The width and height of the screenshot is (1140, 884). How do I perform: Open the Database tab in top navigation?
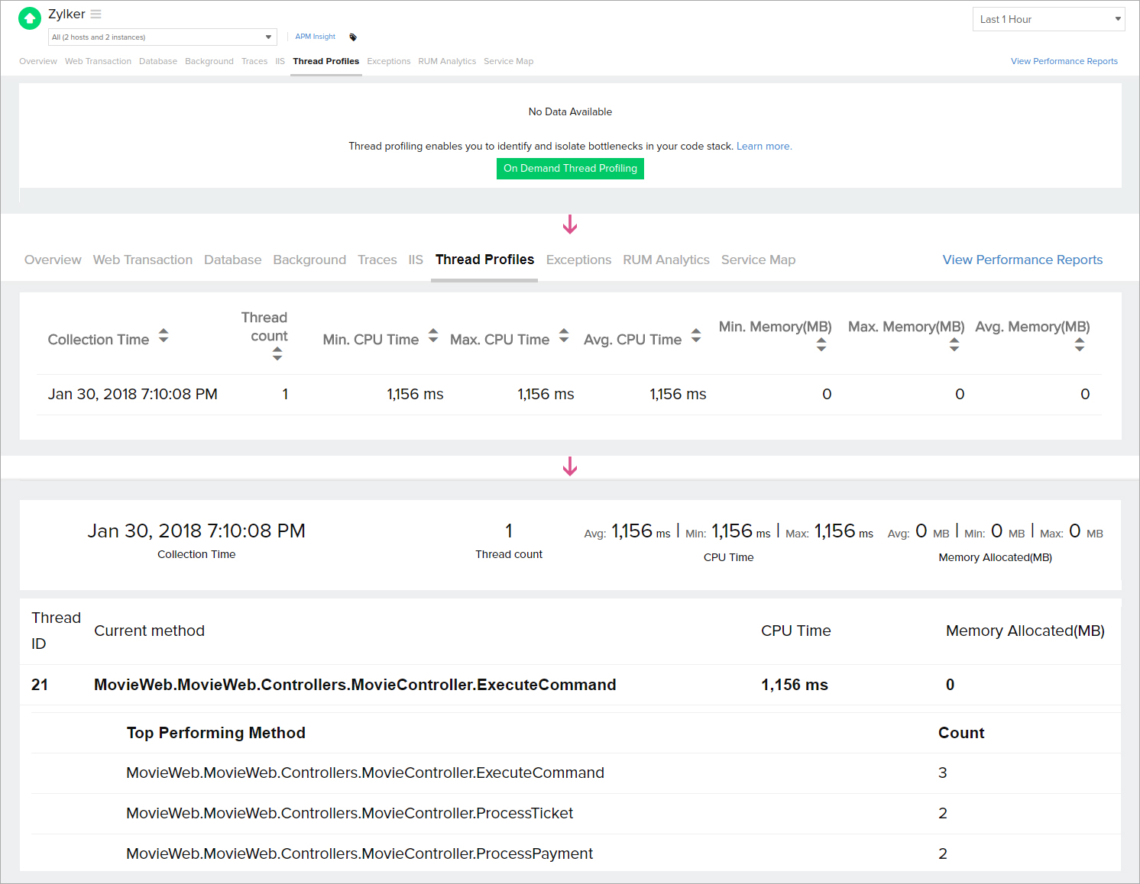(158, 61)
